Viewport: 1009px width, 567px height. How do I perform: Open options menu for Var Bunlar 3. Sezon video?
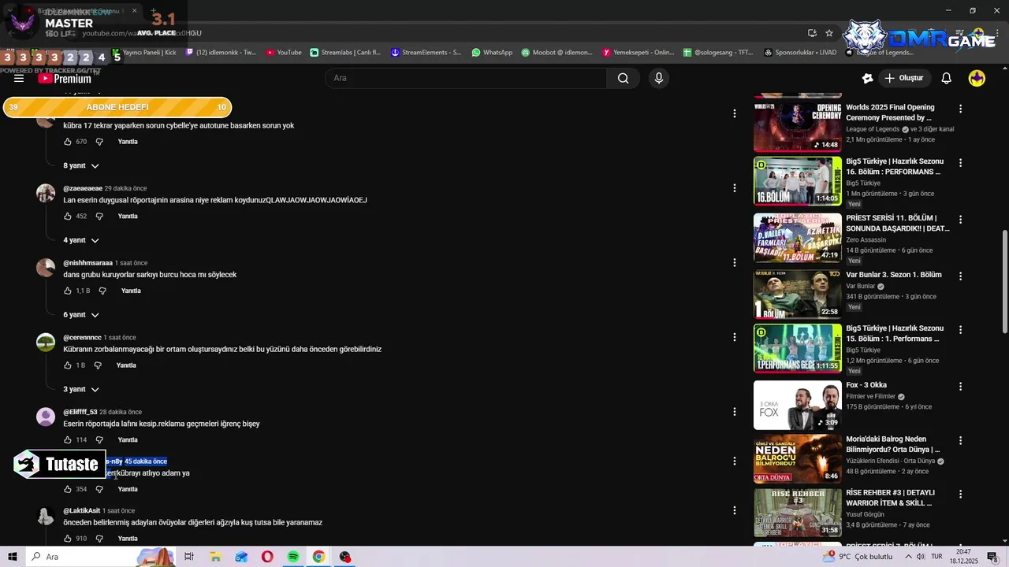click(x=960, y=276)
